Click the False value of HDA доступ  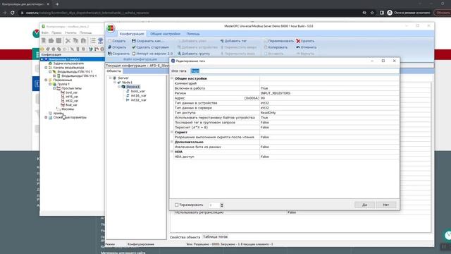265,157
